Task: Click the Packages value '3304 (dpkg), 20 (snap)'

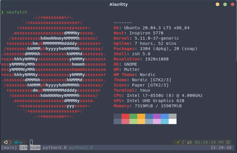Action: pos(169,49)
